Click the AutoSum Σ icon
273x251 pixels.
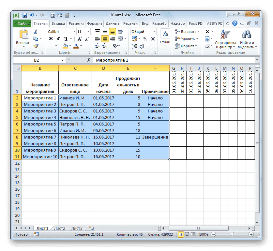coord(207,31)
